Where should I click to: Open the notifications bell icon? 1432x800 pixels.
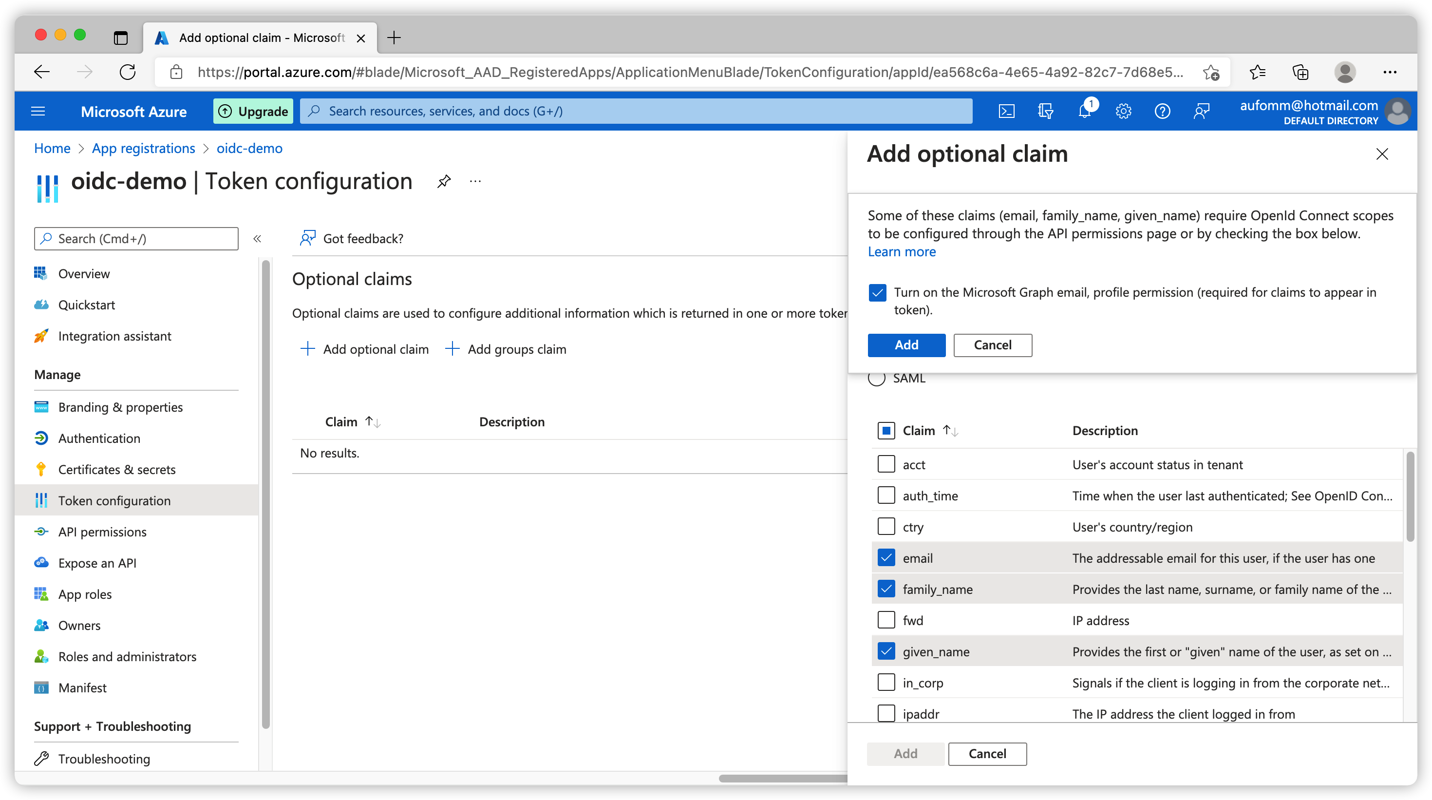click(x=1084, y=111)
